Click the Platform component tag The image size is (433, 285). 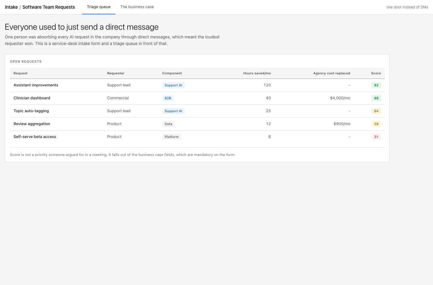pos(172,137)
